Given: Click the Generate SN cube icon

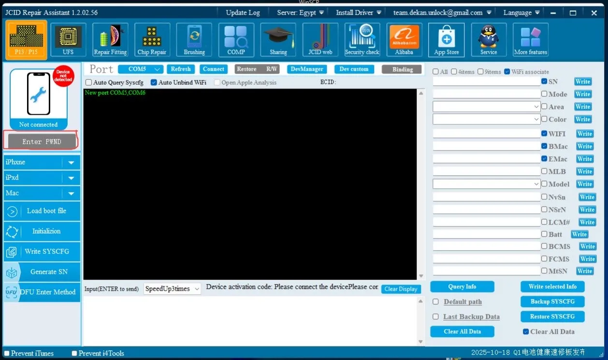Looking at the screenshot, I should pyautogui.click(x=12, y=272).
